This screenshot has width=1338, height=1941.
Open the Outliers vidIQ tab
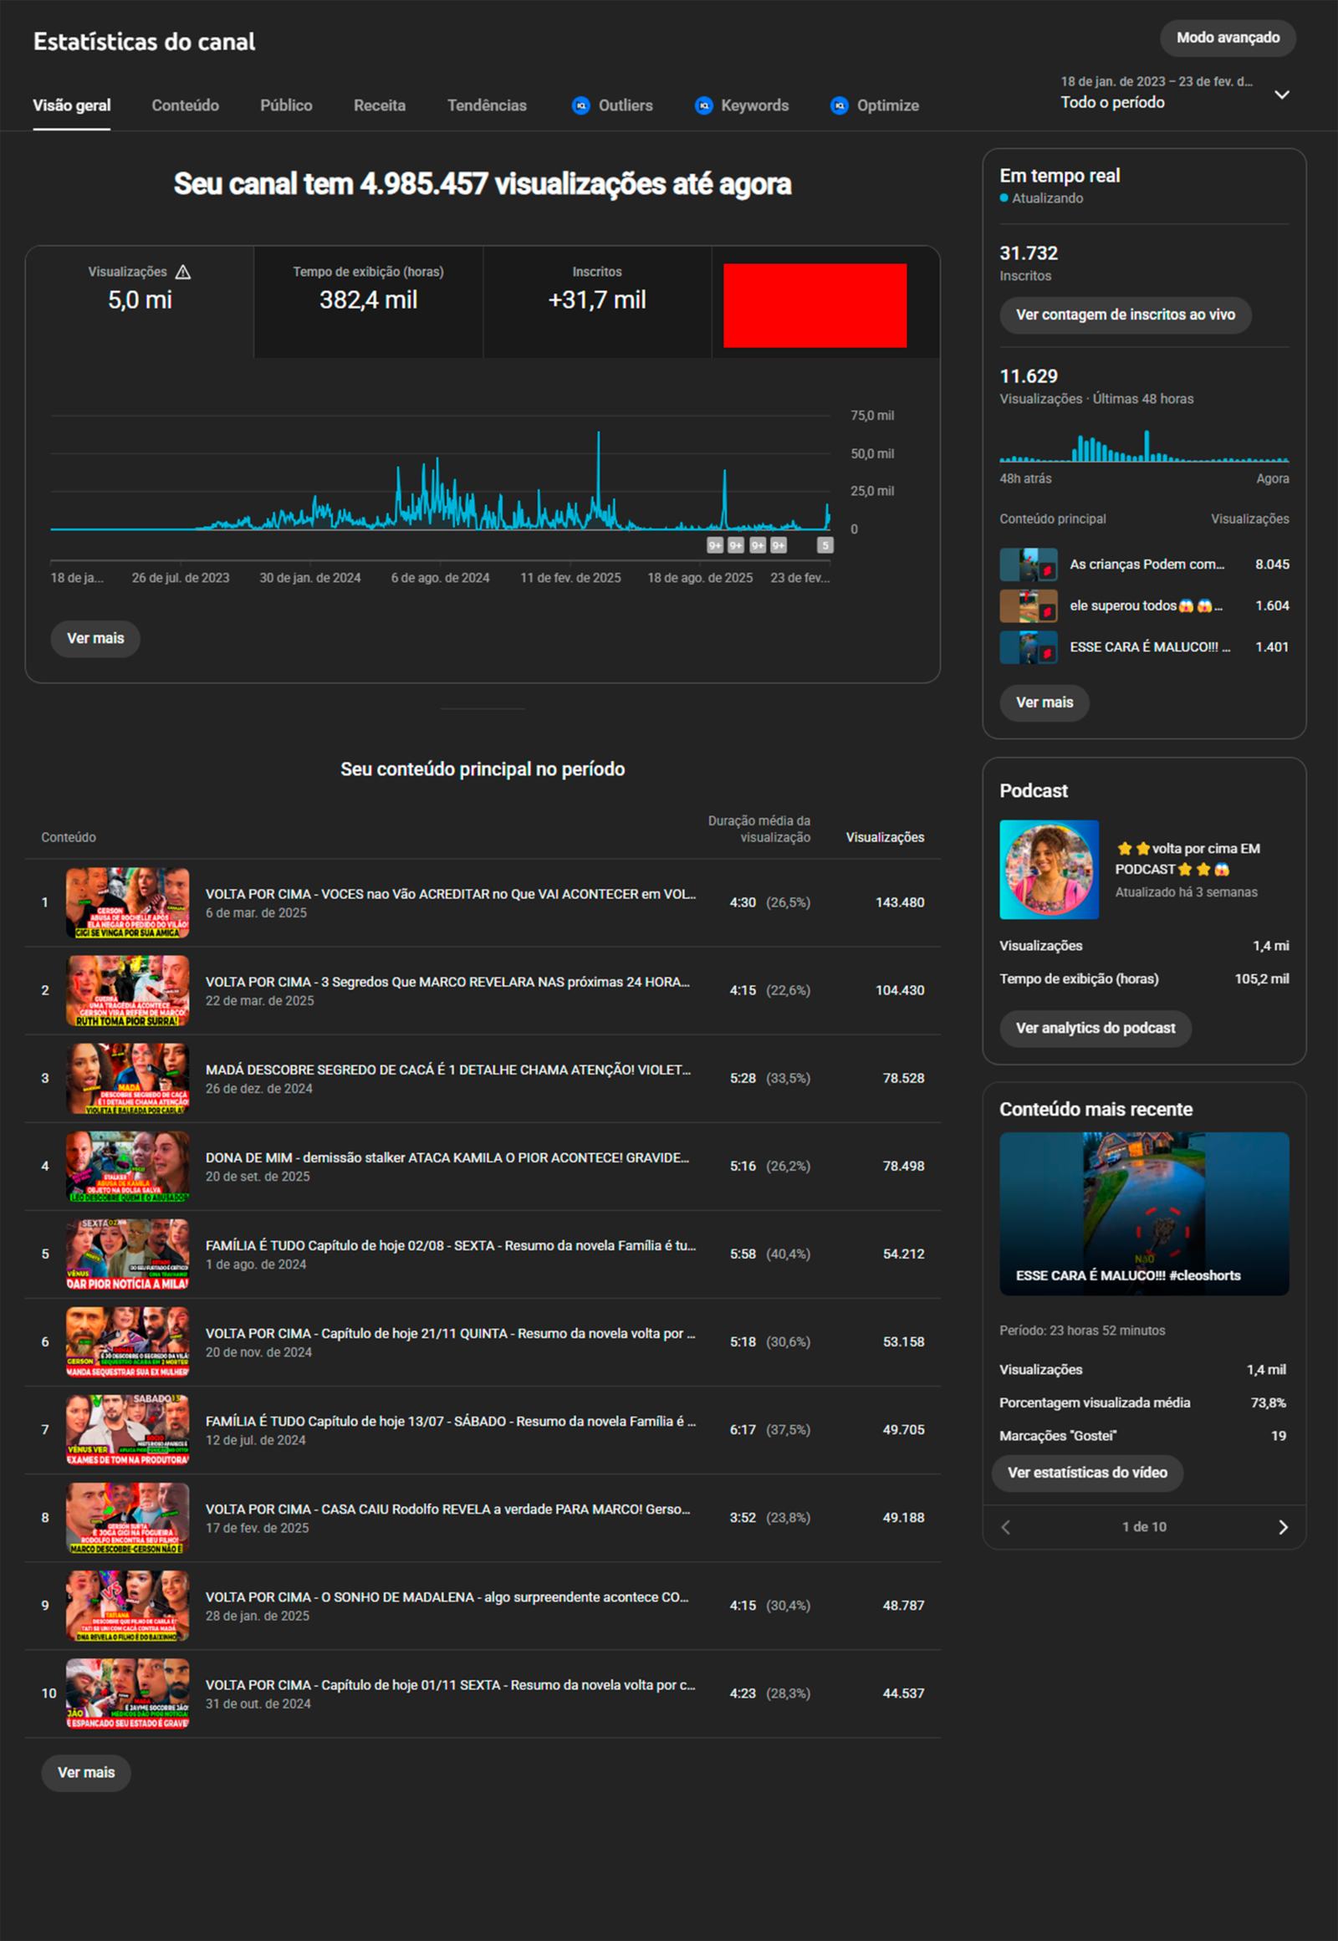(x=612, y=105)
